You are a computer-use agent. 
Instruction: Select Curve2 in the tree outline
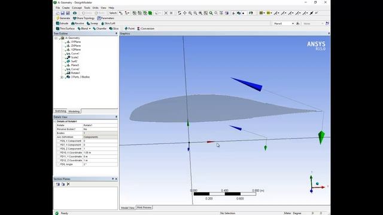click(x=75, y=69)
